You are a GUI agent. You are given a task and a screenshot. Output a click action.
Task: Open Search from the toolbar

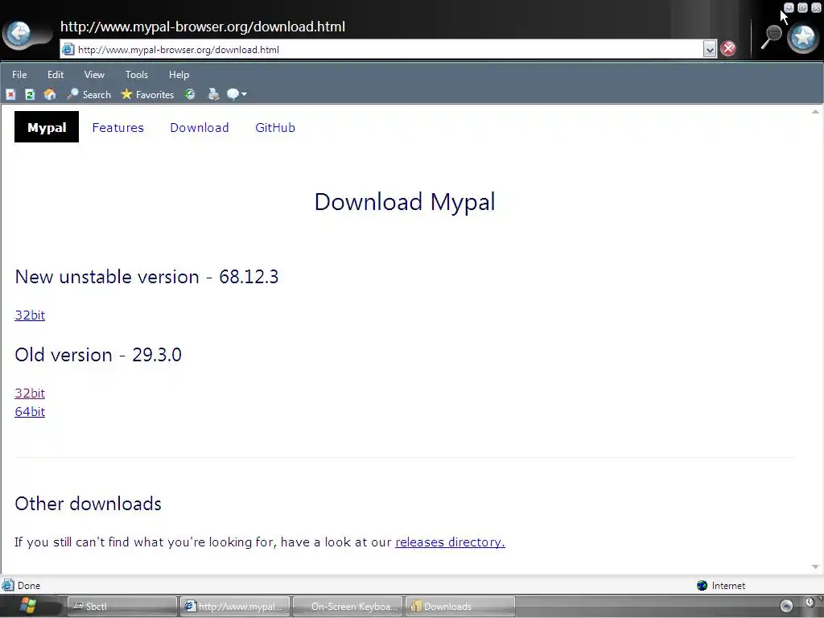[89, 95]
